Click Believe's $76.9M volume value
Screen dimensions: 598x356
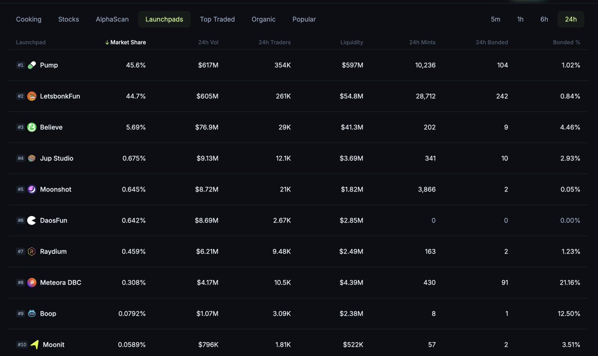(x=207, y=127)
